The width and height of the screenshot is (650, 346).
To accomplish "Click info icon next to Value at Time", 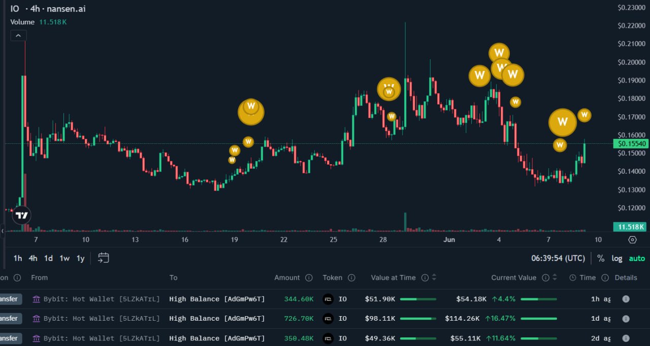I will (425, 278).
